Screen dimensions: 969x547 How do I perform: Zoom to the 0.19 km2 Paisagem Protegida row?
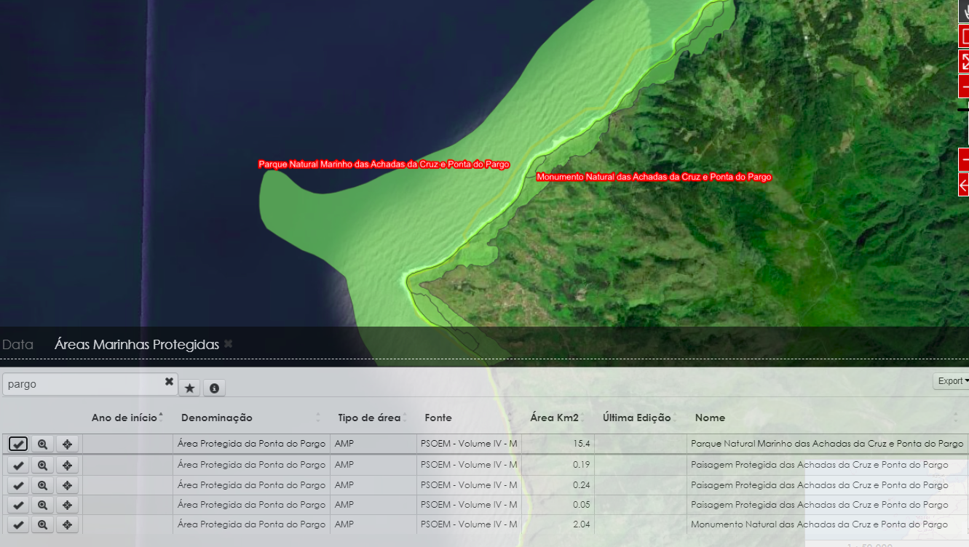42,465
